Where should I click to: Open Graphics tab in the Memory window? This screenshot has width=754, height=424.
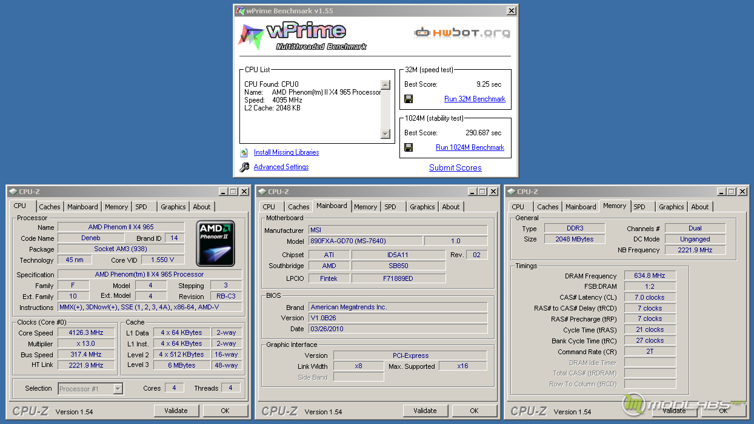coord(672,207)
